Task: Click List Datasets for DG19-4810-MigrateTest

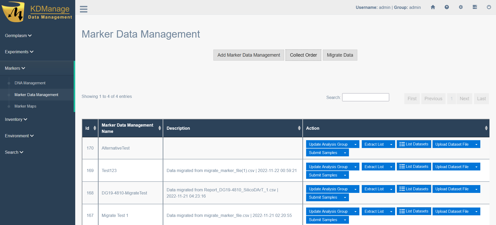Action: (414, 189)
